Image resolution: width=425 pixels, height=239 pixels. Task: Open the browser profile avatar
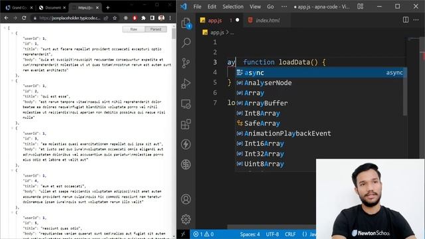click(x=161, y=18)
